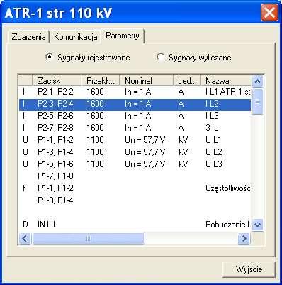Click the D type cell of IN1-1 row
Image resolution: width=282 pixels, height=285 pixels.
(26, 225)
